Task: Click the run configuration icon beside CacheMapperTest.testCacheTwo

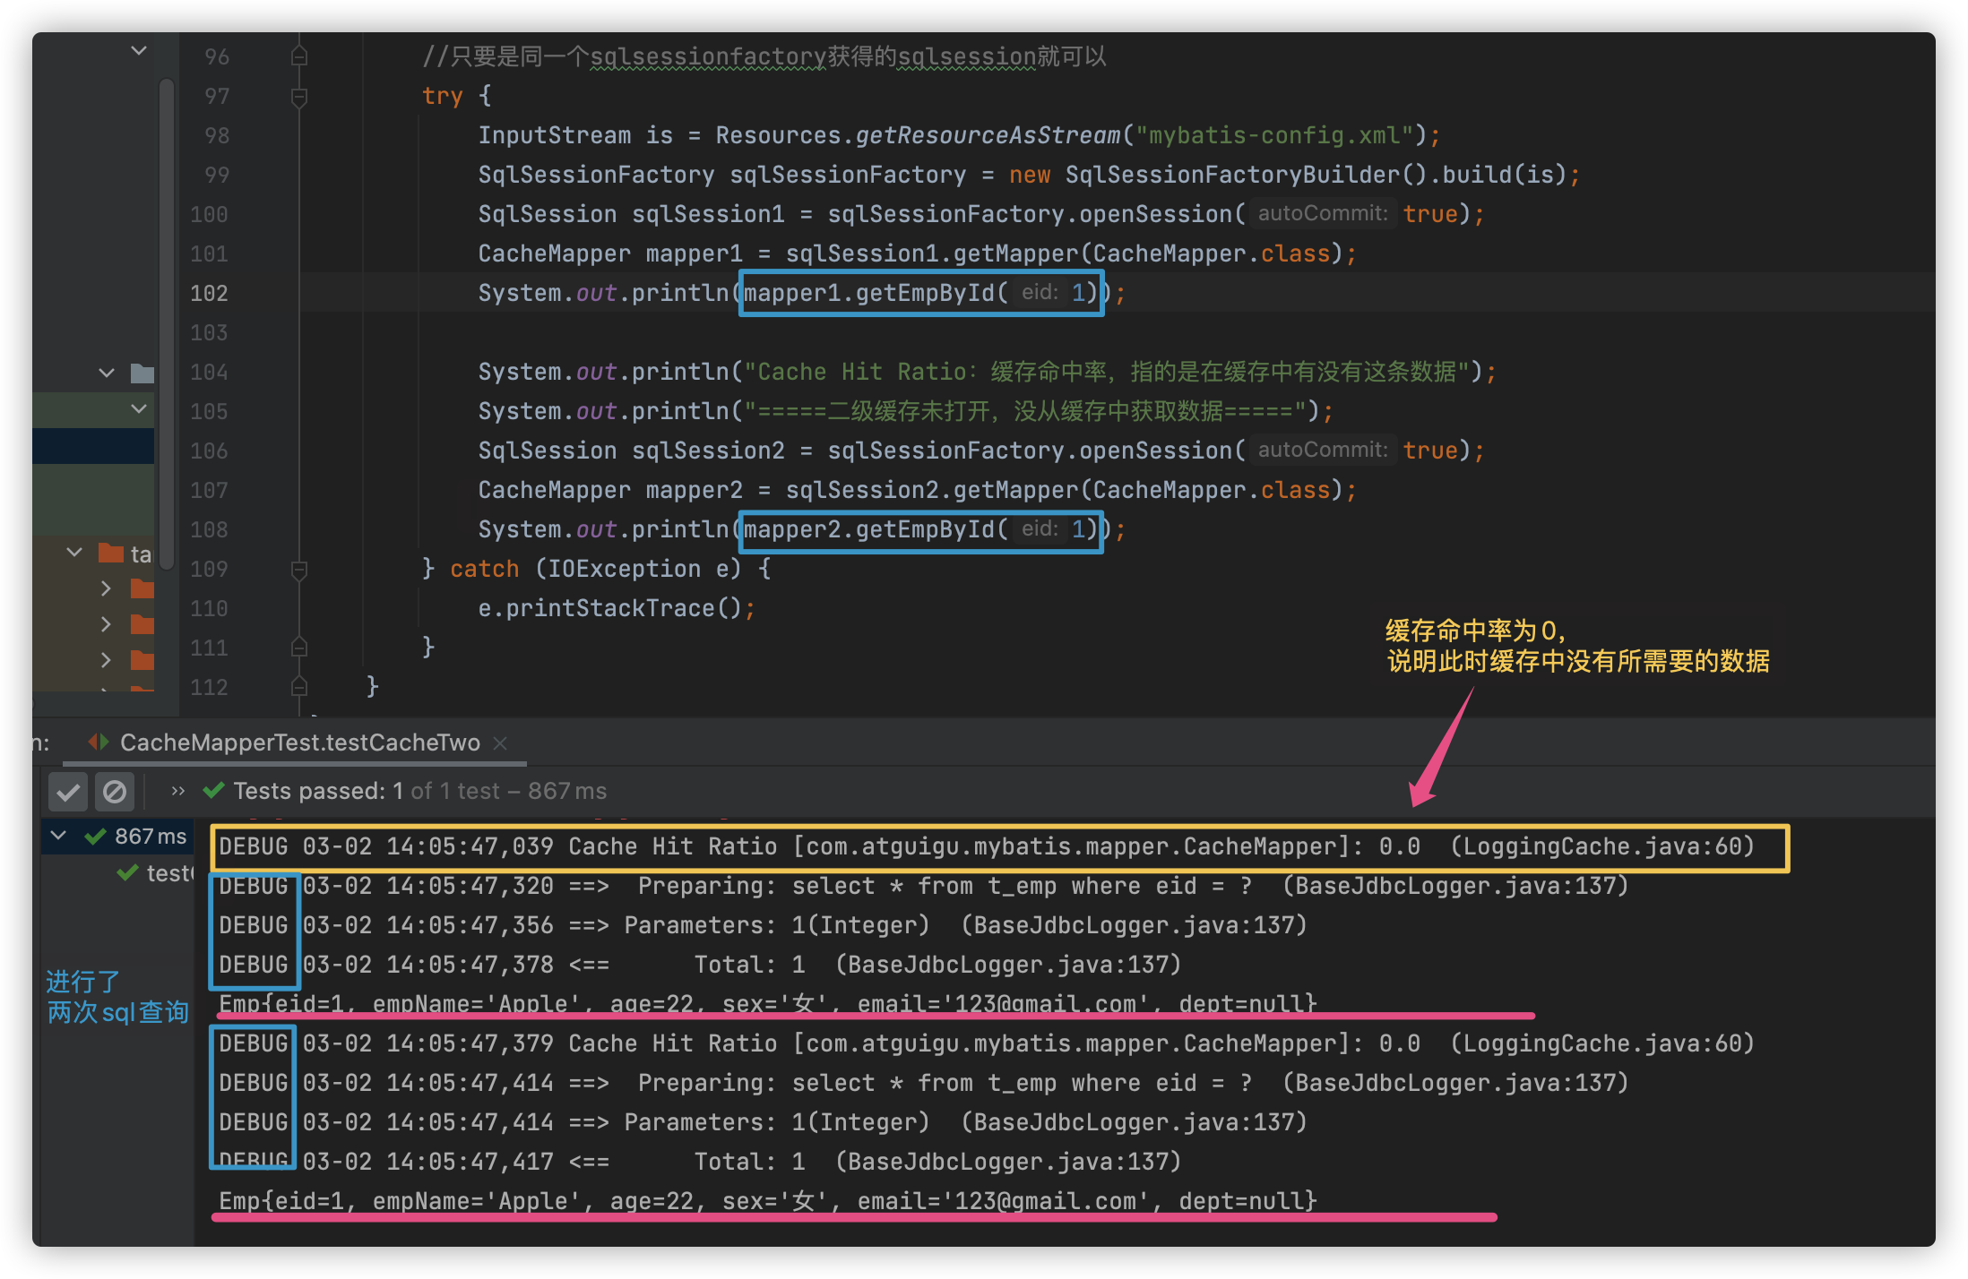Action: (99, 743)
